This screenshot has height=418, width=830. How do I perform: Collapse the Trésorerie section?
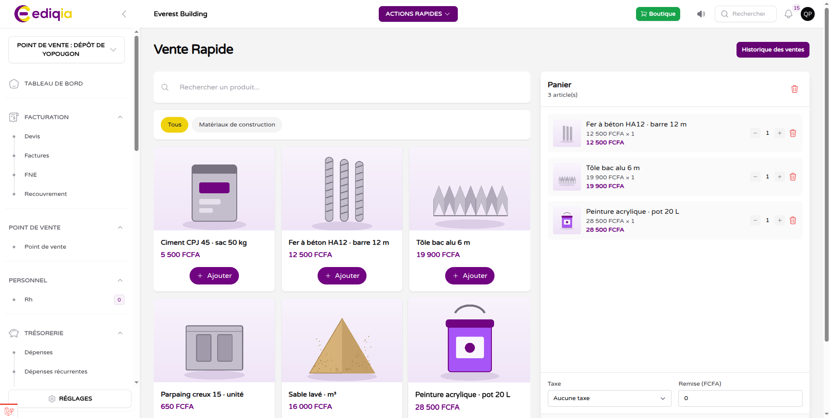[120, 333]
